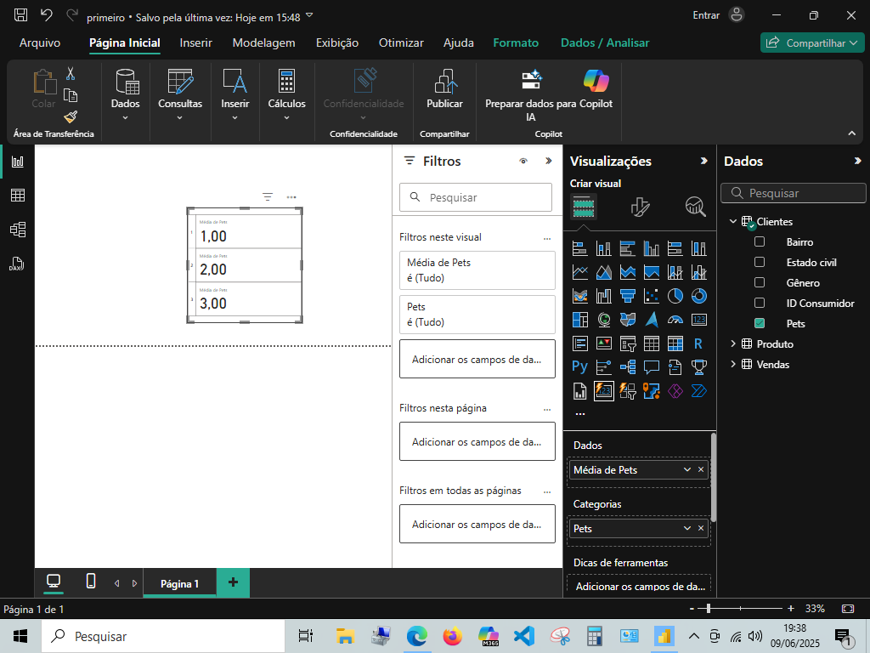This screenshot has height=653, width=870.
Task: Check the Estado civil field checkbox
Action: [x=760, y=262]
